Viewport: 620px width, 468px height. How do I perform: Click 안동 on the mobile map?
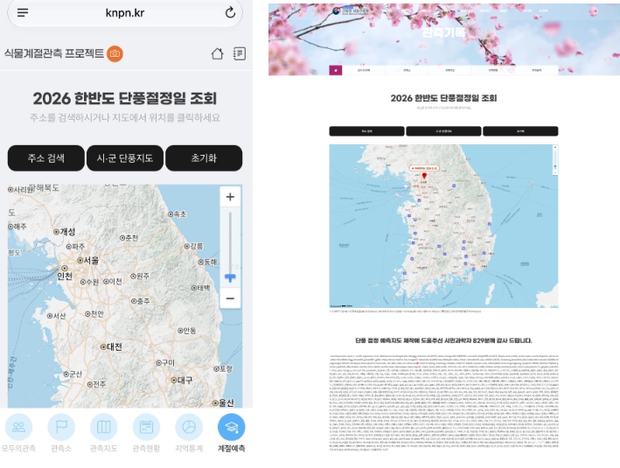186,331
